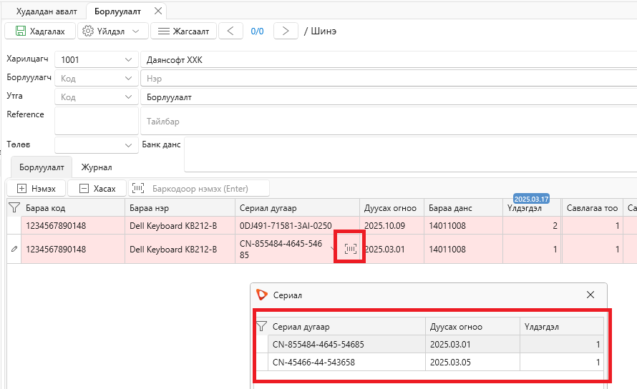Expand the Борлуулагч code dropdown

tap(128, 79)
